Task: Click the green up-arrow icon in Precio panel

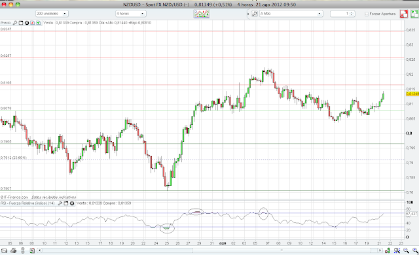Action: click(39, 23)
